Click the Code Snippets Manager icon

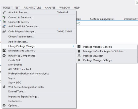(x=4, y=31)
